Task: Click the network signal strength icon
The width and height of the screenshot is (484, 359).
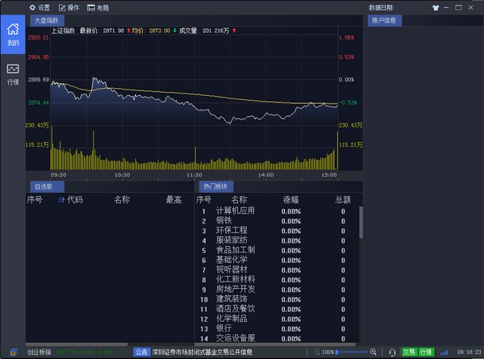Action: (444, 352)
